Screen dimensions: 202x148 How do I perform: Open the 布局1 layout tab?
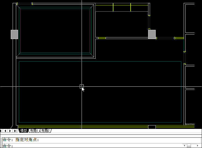coord(34,131)
